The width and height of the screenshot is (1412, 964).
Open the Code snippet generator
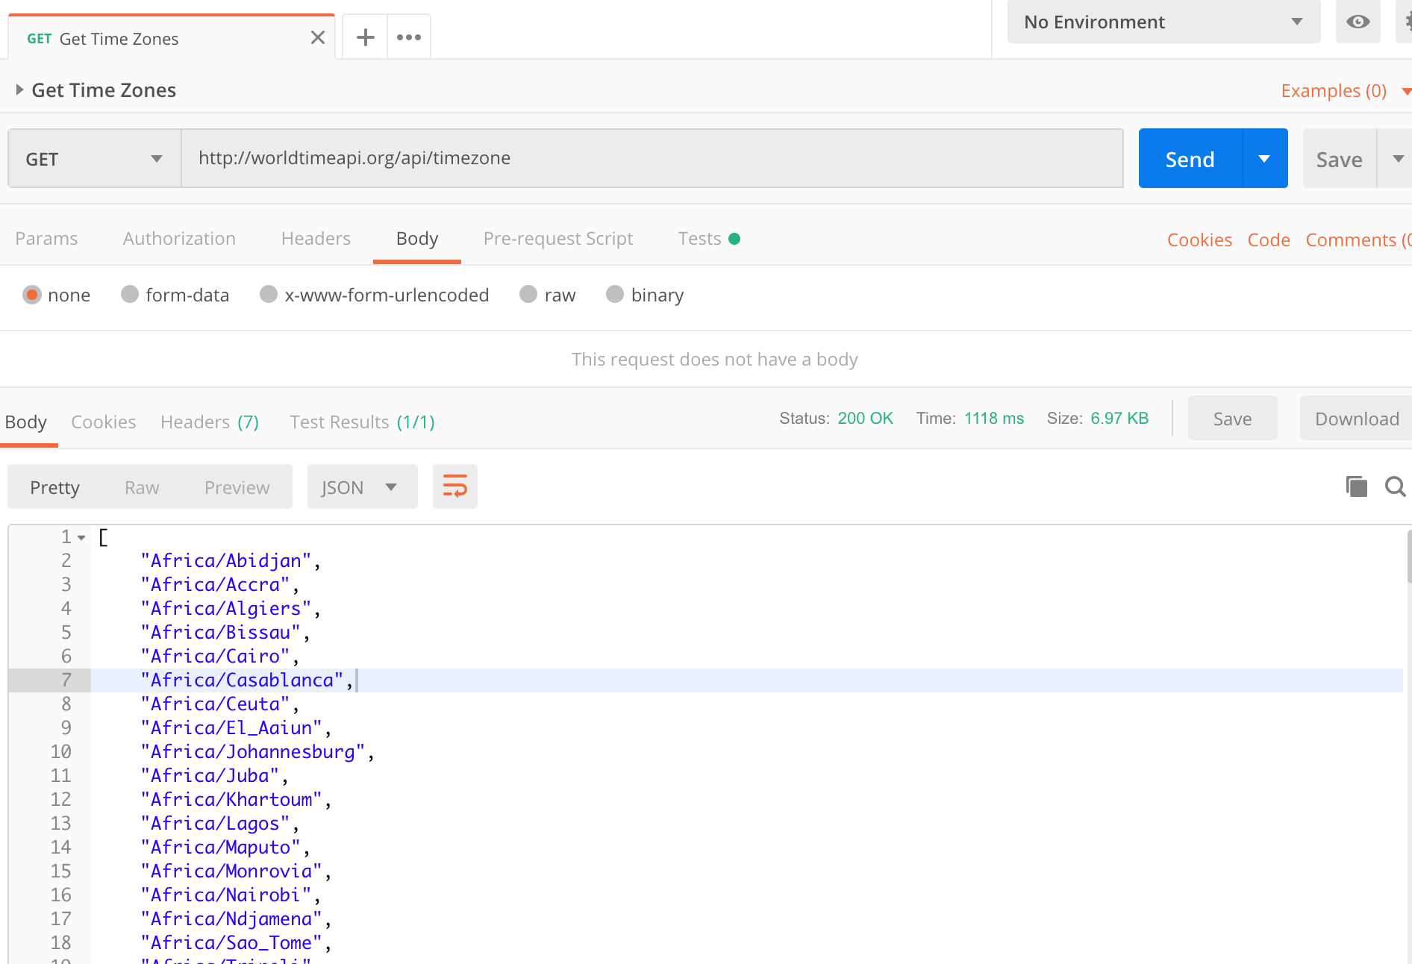(1269, 239)
